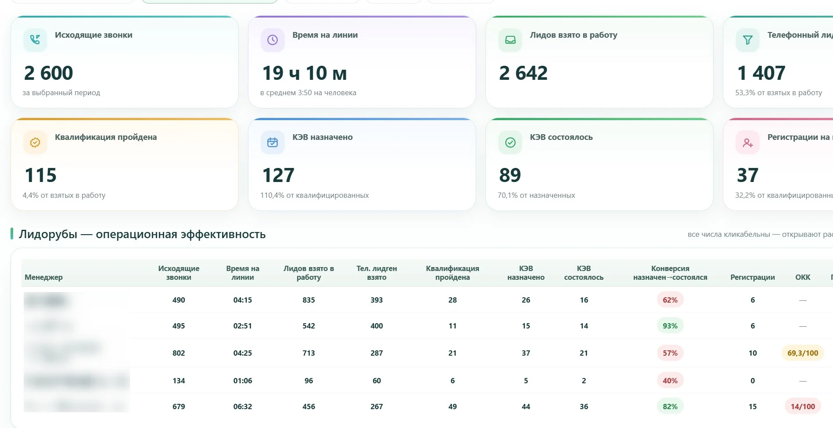
Task: Click the checkmark icon on КЭВ состоялось
Action: (x=510, y=142)
